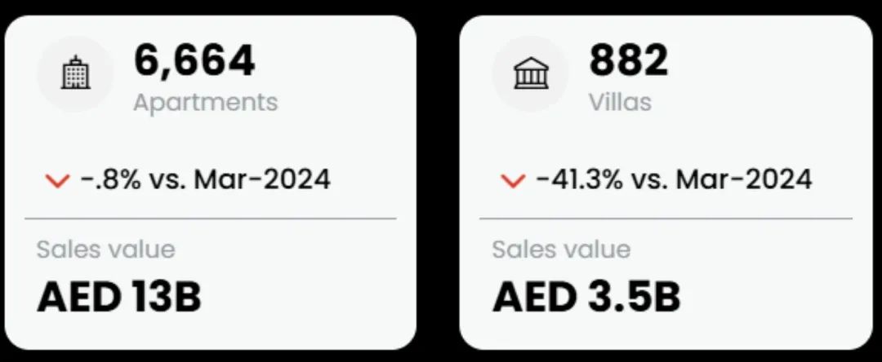Click the Apartments label
The width and height of the screenshot is (882, 362).
pyautogui.click(x=206, y=103)
